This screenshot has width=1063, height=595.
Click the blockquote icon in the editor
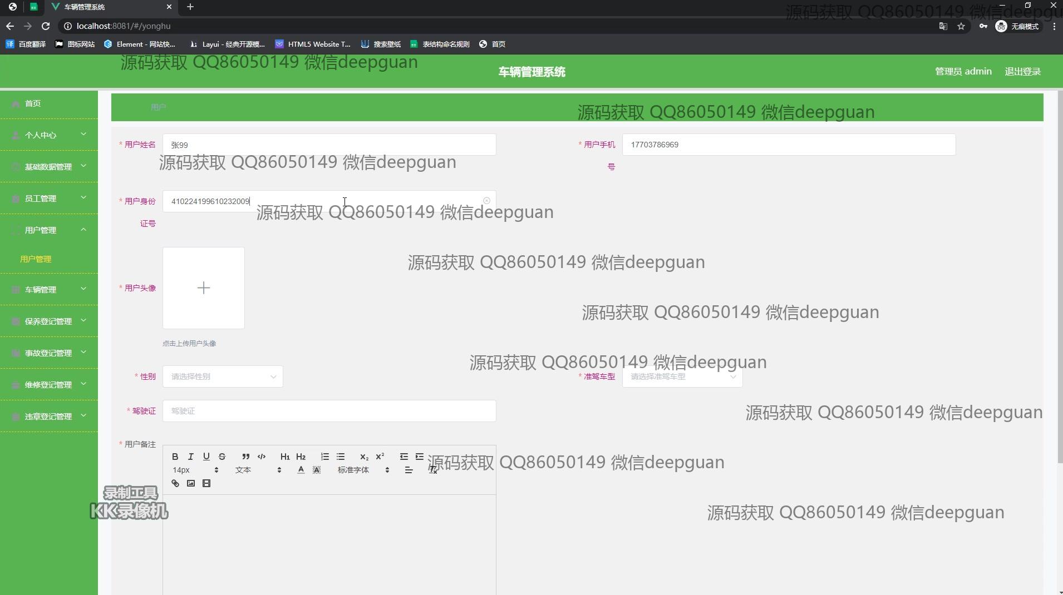245,457
